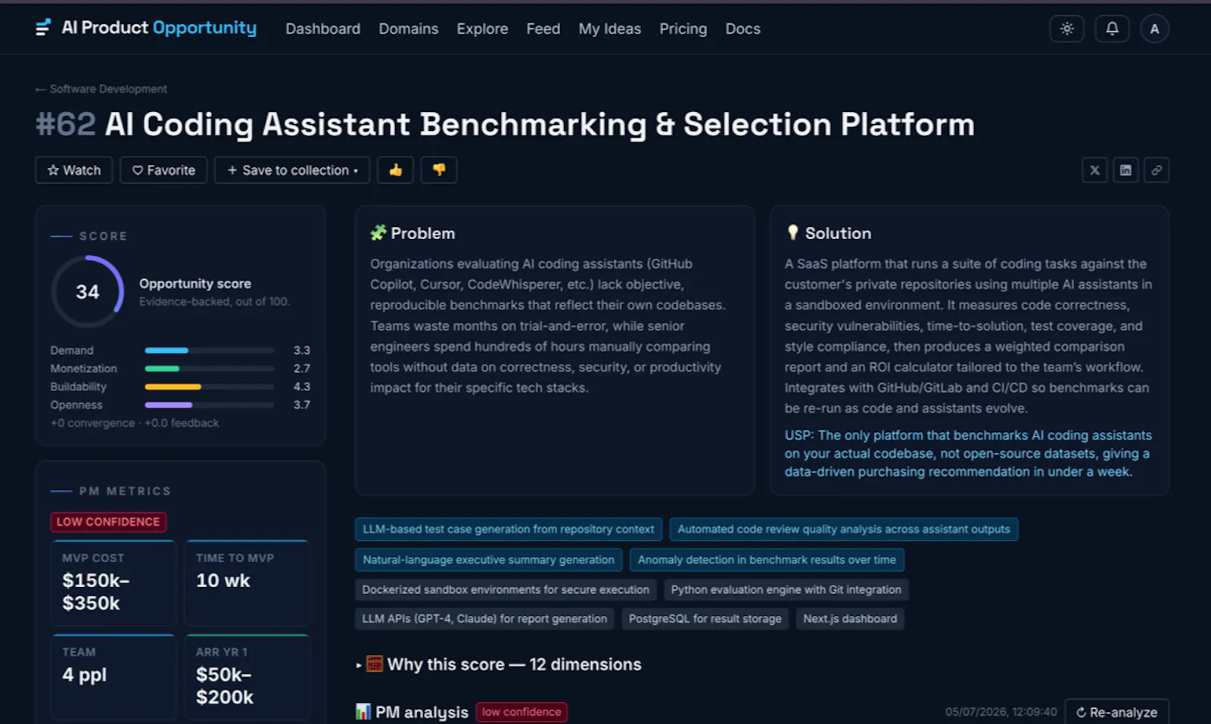Click the Problem puzzle piece icon
The height and width of the screenshot is (724, 1211).
[x=378, y=233]
